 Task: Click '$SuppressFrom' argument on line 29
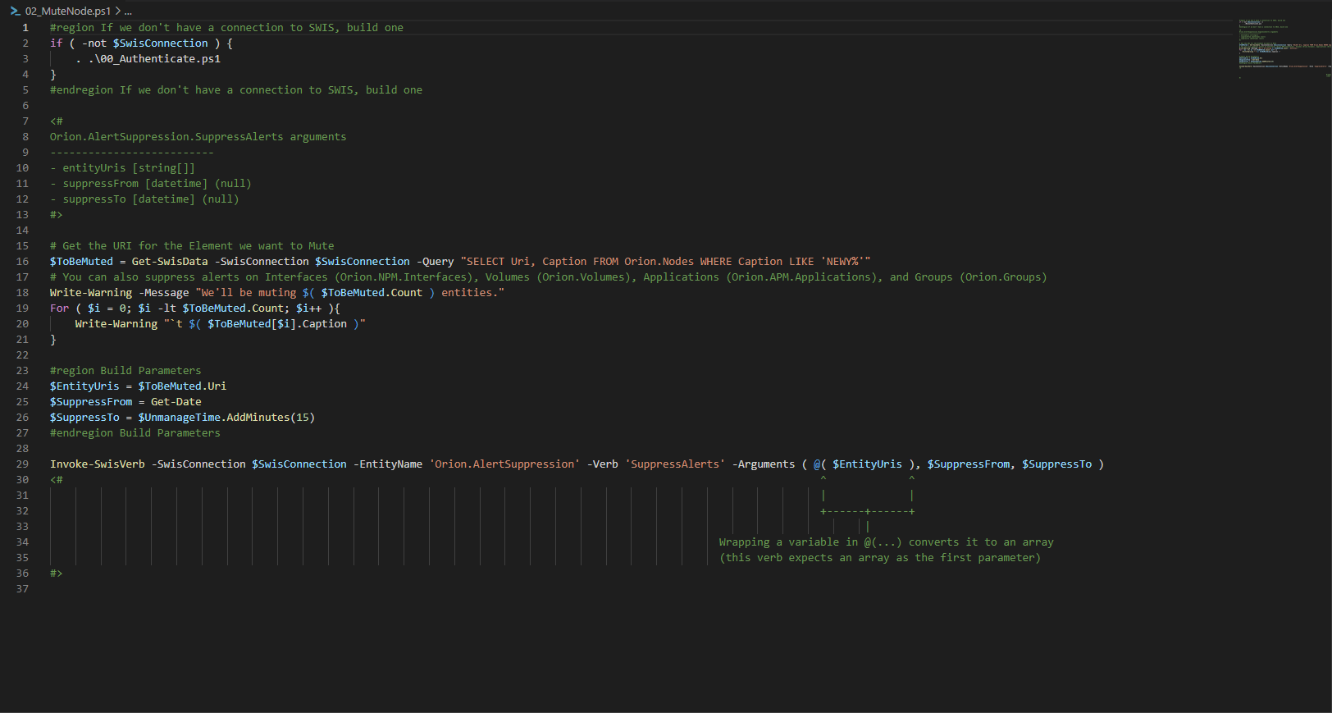[969, 464]
